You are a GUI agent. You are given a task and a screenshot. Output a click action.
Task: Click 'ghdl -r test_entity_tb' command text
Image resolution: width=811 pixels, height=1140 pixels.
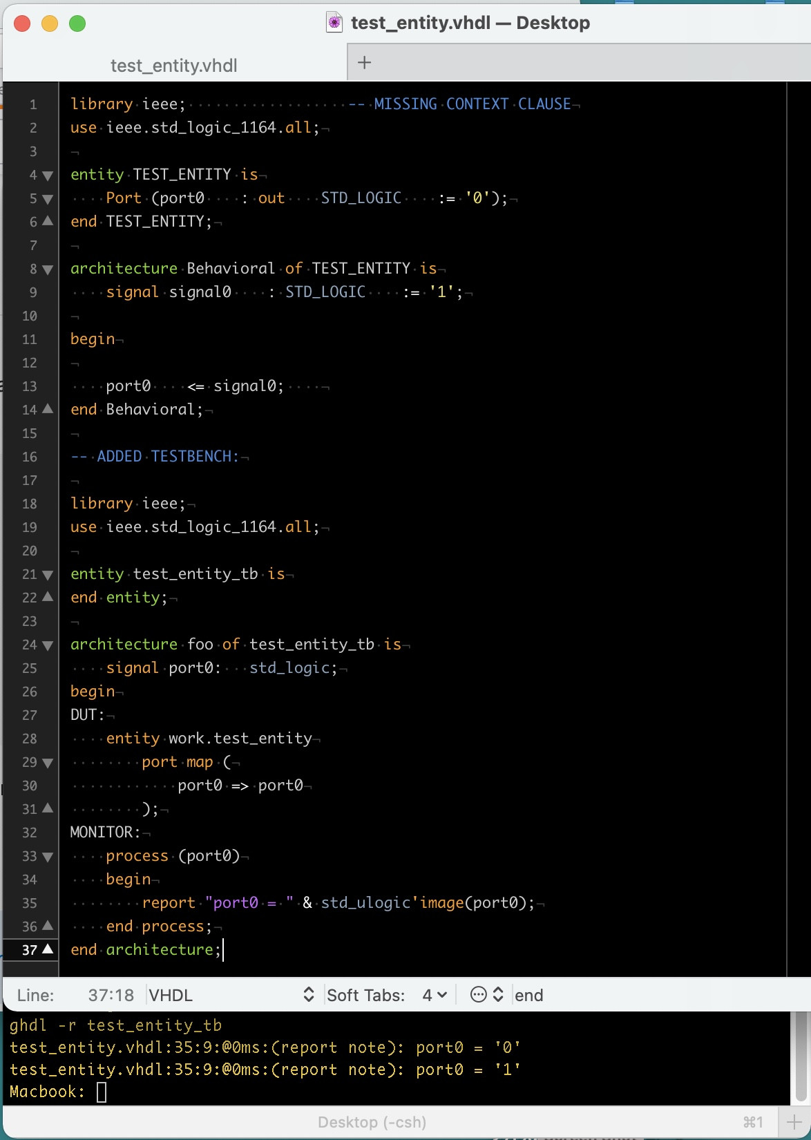(x=115, y=1025)
